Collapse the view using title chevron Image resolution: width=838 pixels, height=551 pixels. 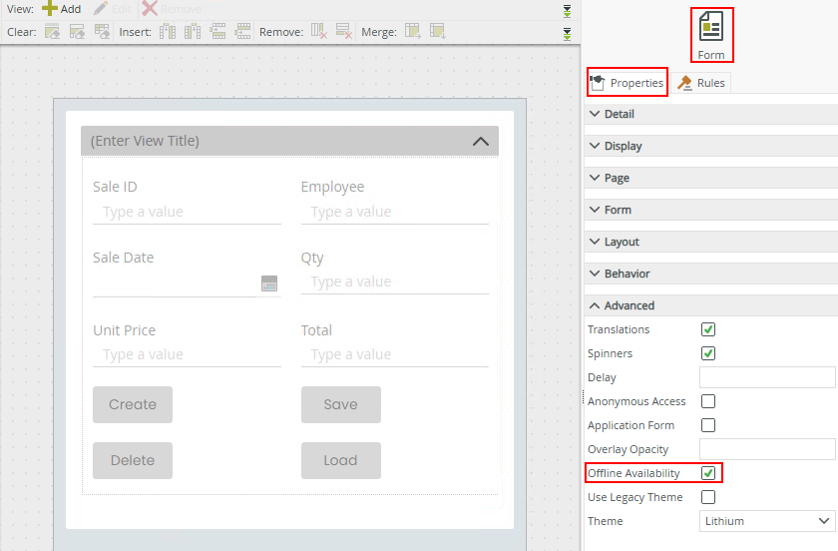pyautogui.click(x=480, y=142)
